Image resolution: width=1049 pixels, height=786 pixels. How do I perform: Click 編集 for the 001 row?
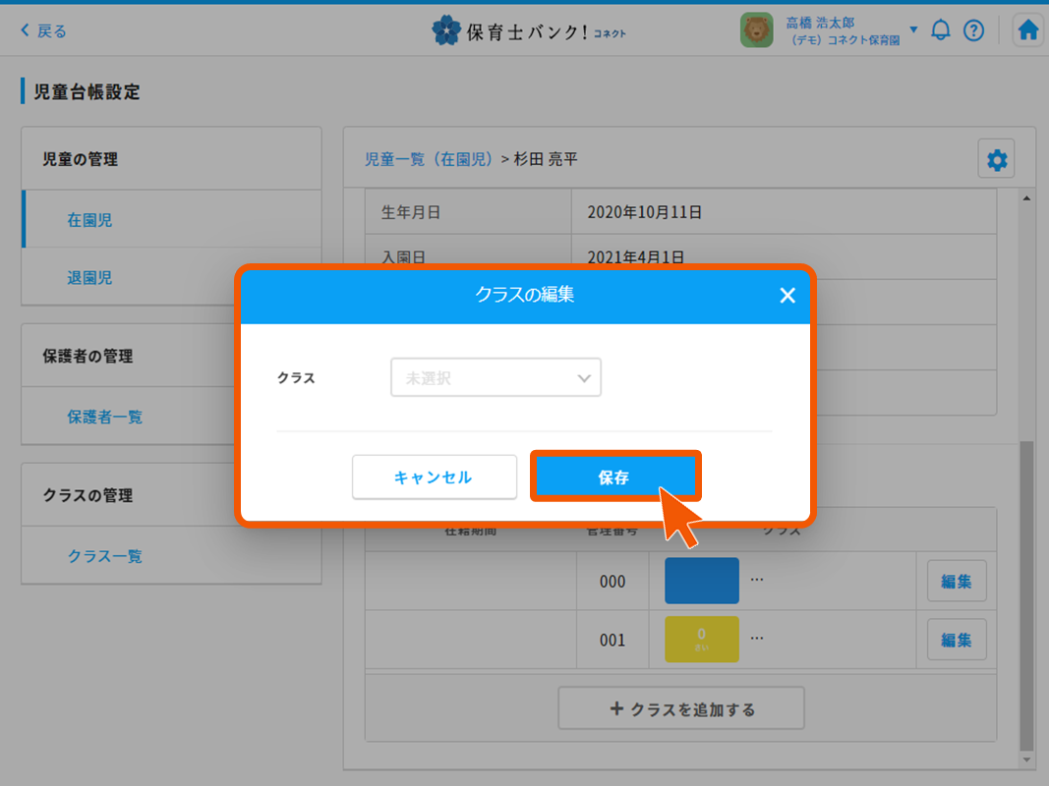coord(957,640)
